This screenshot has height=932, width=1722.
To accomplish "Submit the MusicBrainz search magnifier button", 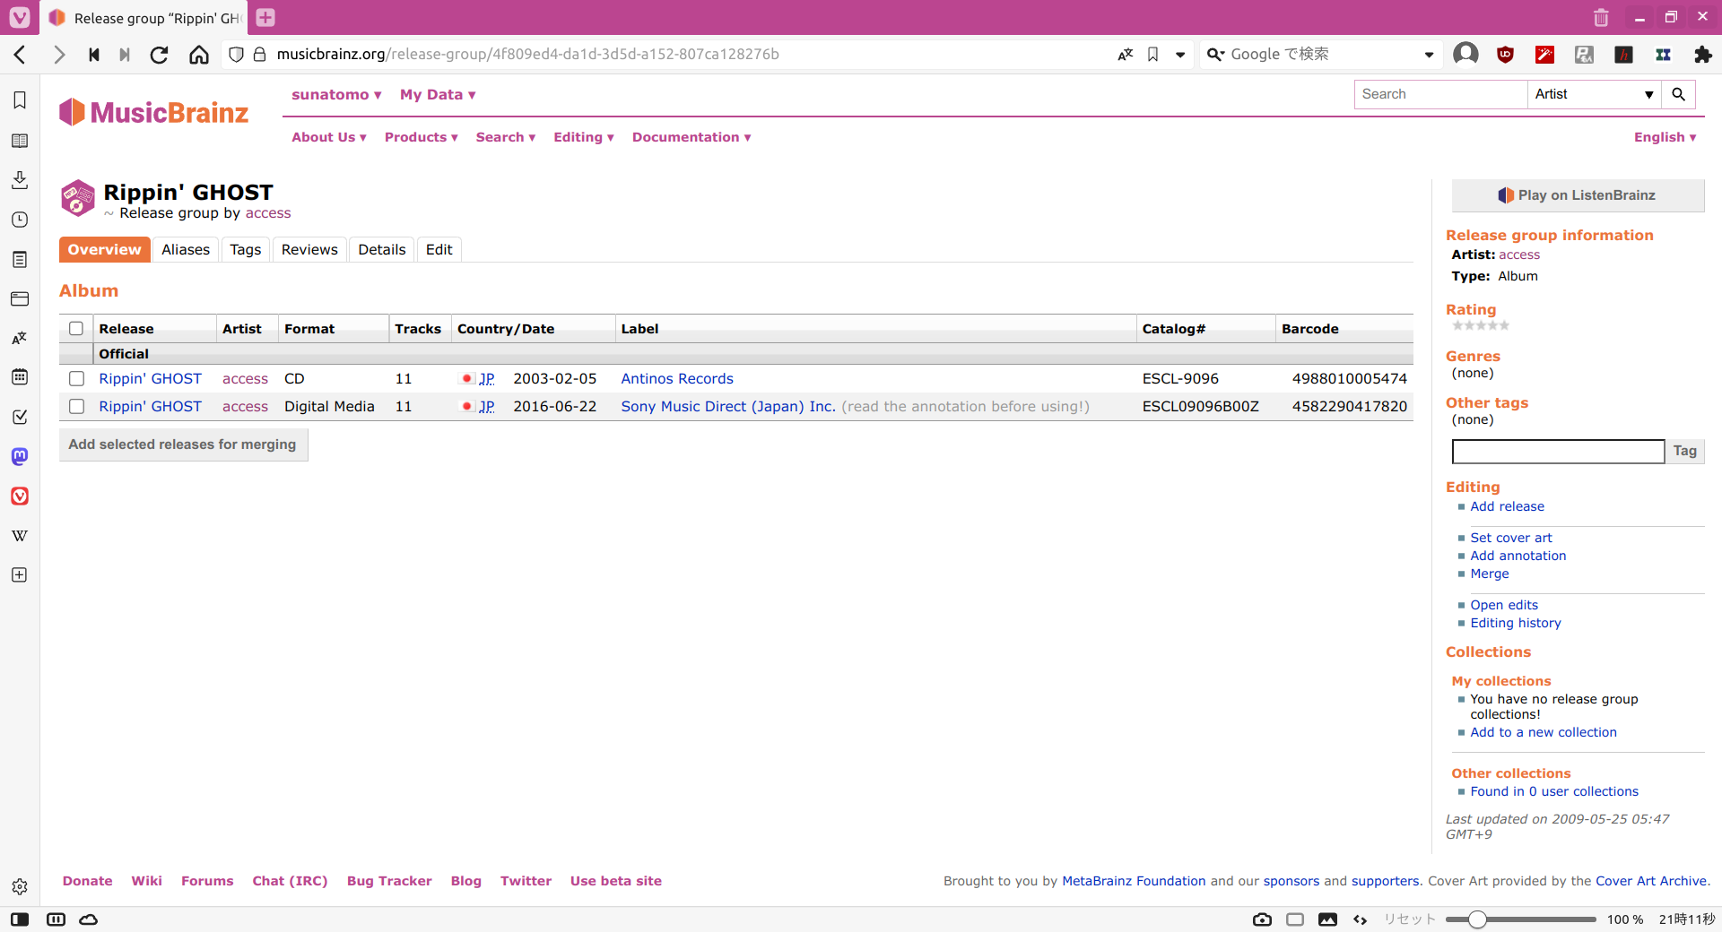I will point(1678,94).
